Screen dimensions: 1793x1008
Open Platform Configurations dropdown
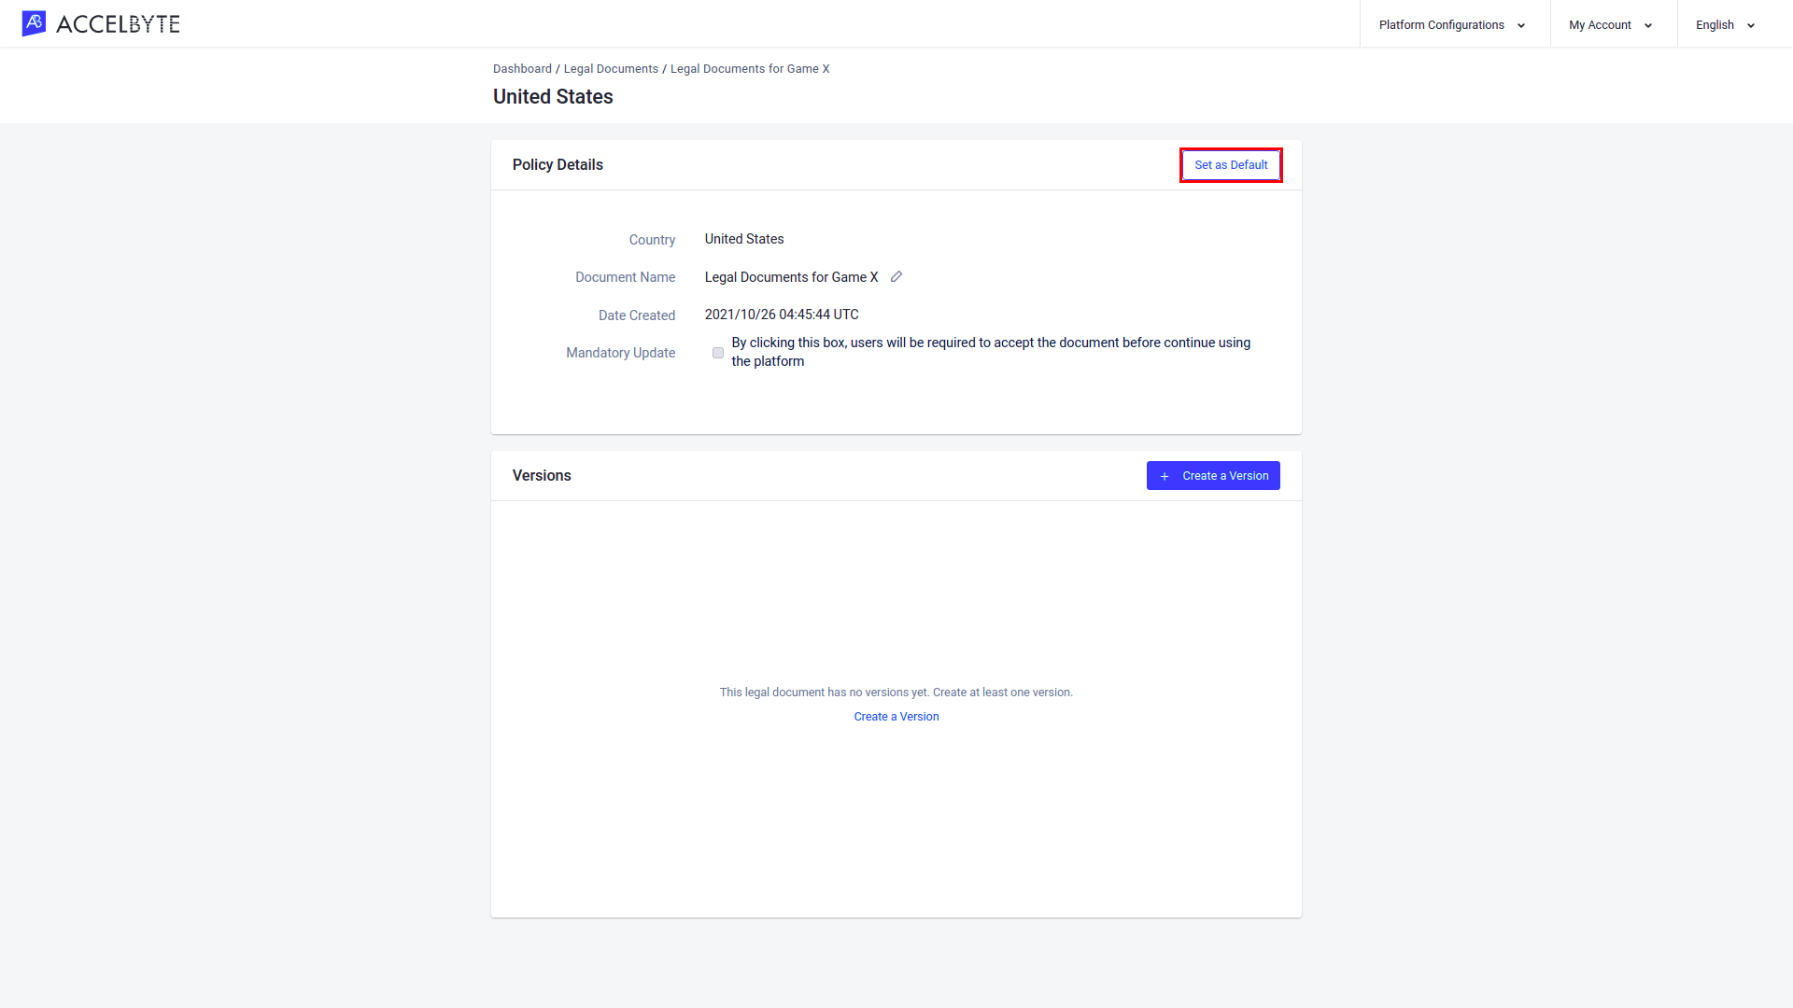pyautogui.click(x=1453, y=25)
